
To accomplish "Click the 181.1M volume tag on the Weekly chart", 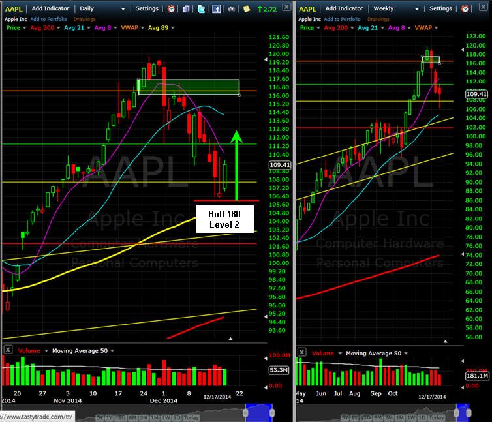I will tap(477, 376).
